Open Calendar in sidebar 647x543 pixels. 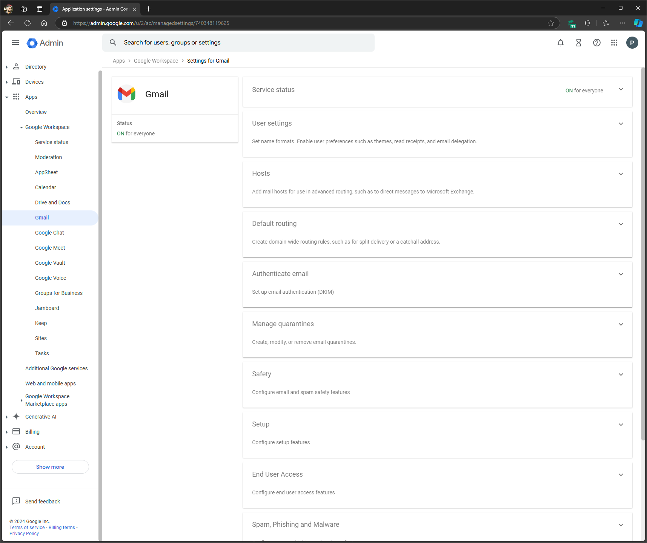click(46, 187)
